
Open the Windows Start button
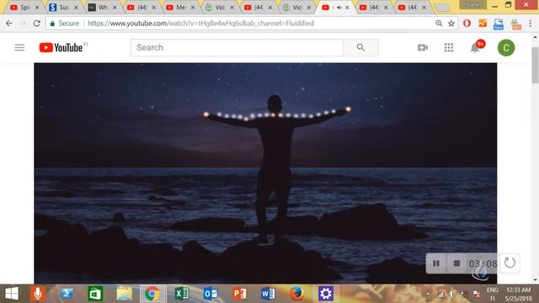point(12,294)
